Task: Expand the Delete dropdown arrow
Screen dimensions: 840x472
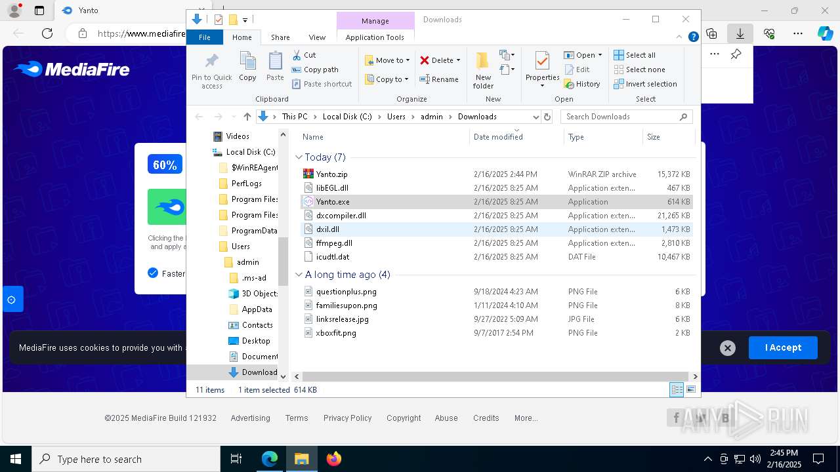Action: [458, 60]
